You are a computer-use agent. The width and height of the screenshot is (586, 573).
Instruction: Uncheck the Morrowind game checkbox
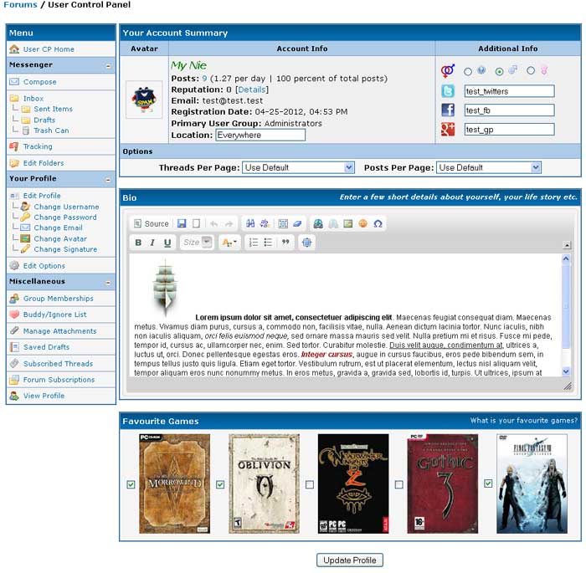(x=130, y=484)
